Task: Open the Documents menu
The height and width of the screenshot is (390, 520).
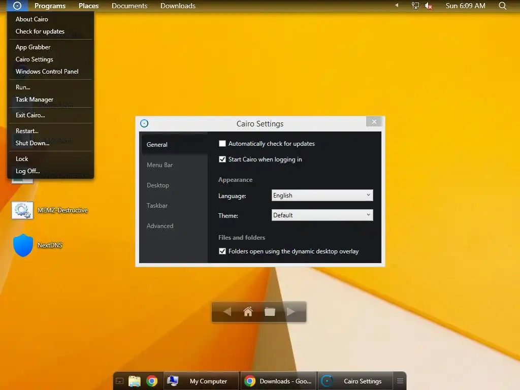Action: pyautogui.click(x=129, y=6)
